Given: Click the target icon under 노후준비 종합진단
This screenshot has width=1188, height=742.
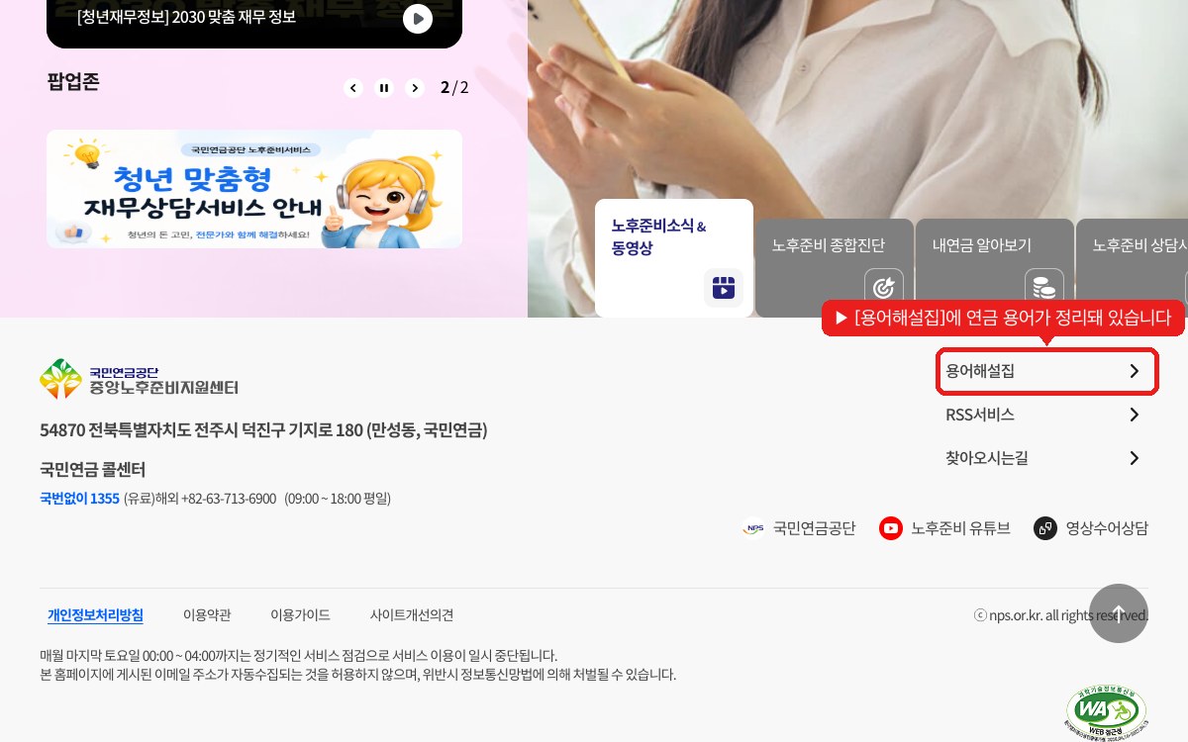Looking at the screenshot, I should click(884, 288).
